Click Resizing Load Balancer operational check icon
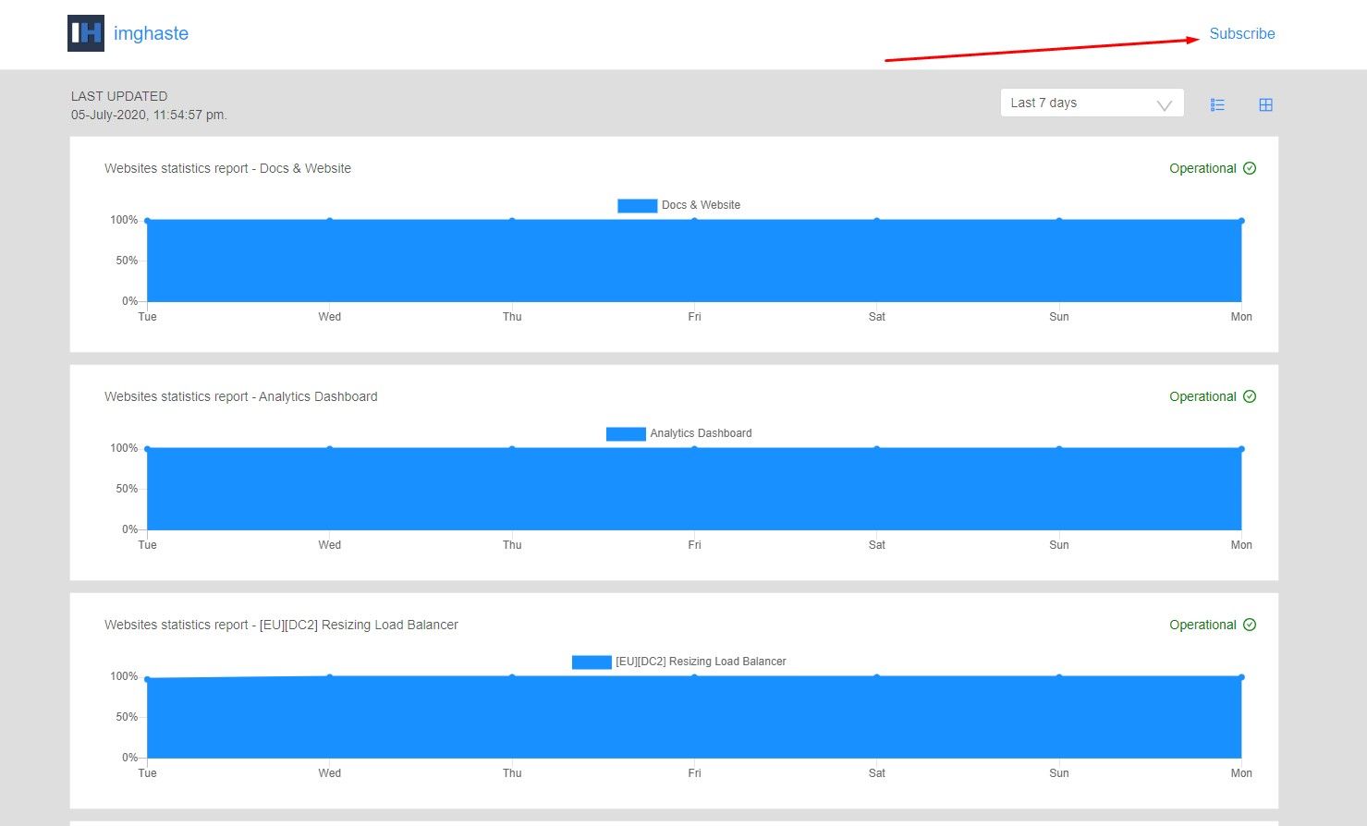 (1250, 625)
